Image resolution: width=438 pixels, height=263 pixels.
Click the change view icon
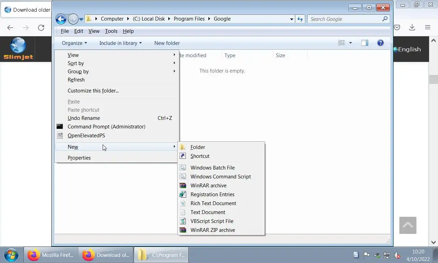(342, 43)
